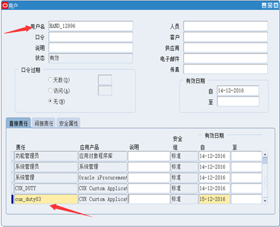
Task: Select the 功能管理员 responsibility cell
Action: 46,156
